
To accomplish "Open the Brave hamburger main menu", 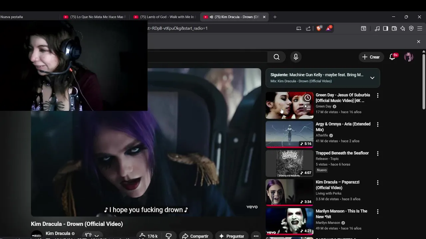I will pos(420,29).
